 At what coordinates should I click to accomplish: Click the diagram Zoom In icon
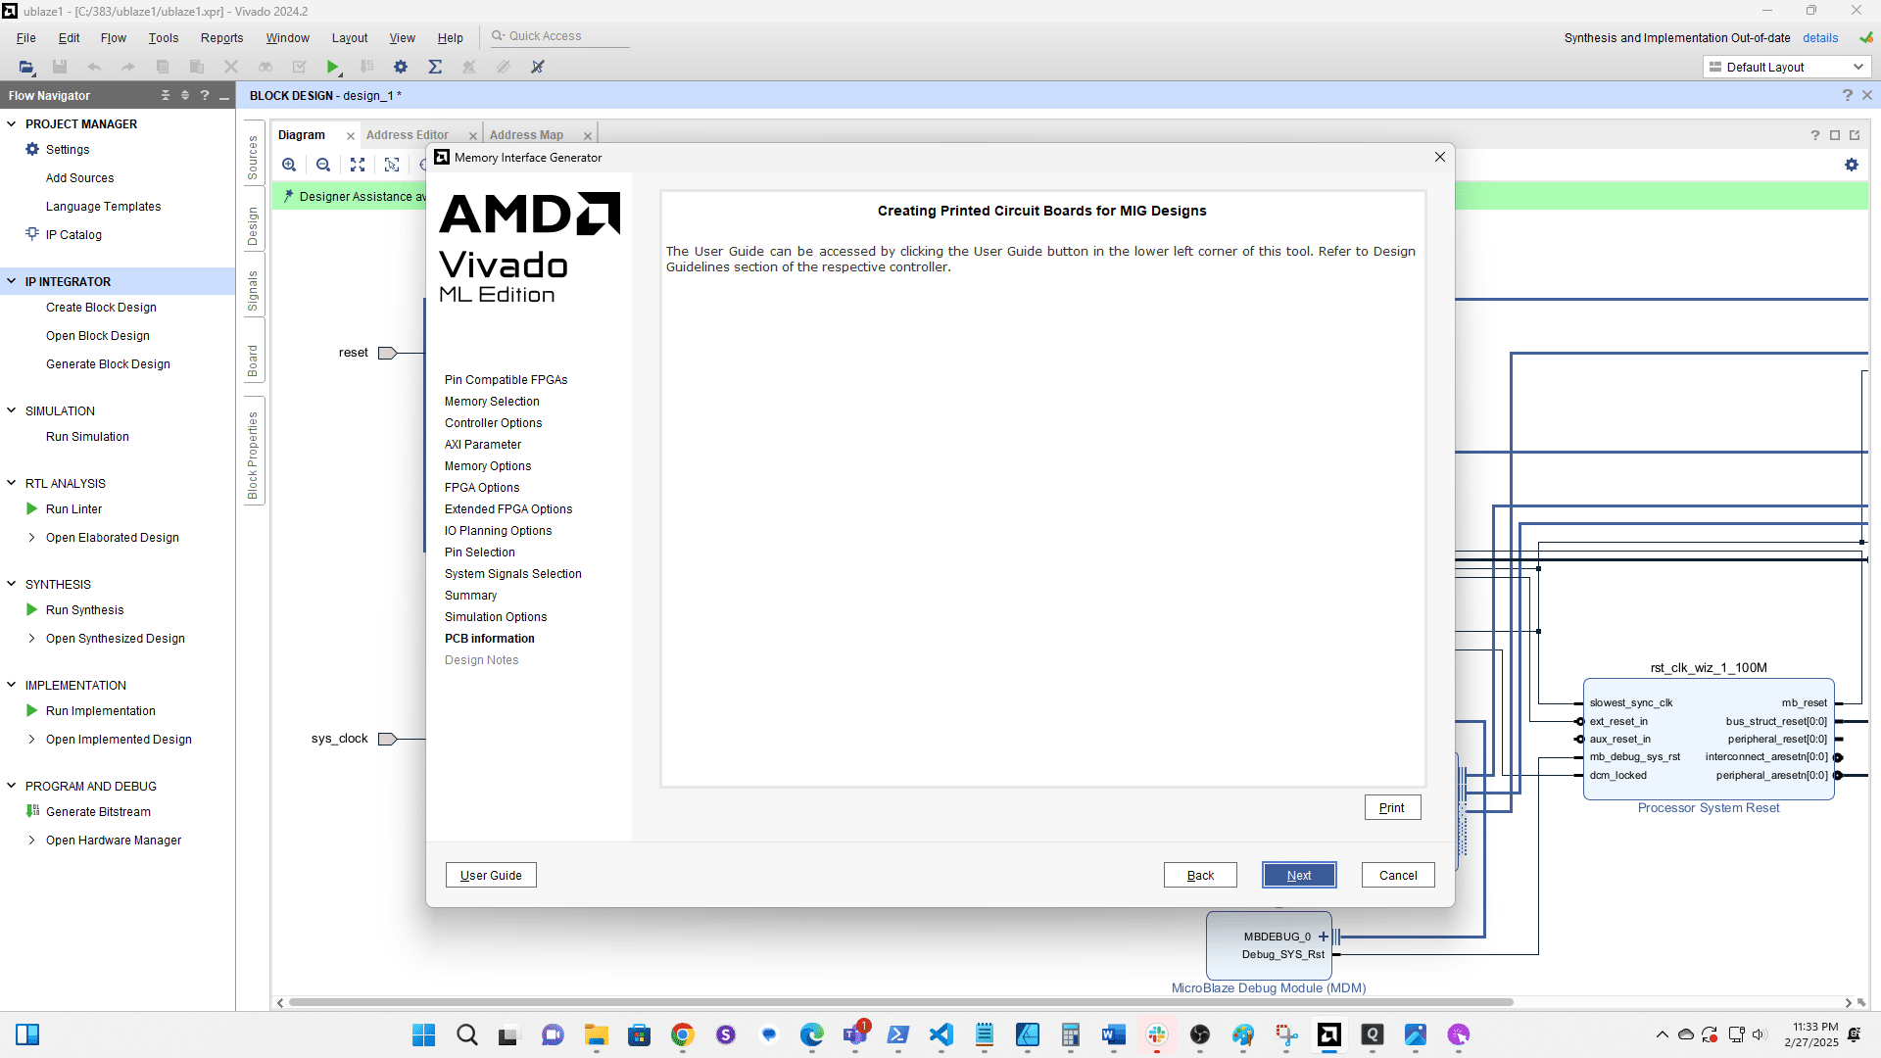coord(289,165)
